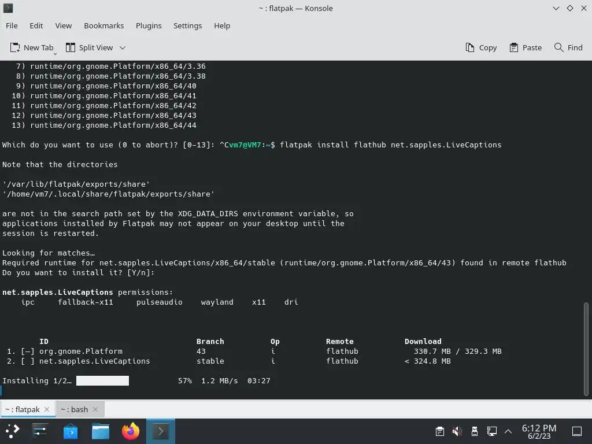Open the clipboard tray icon
The width and height of the screenshot is (592, 444).
point(439,431)
